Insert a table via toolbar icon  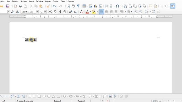[x=84, y=6]
